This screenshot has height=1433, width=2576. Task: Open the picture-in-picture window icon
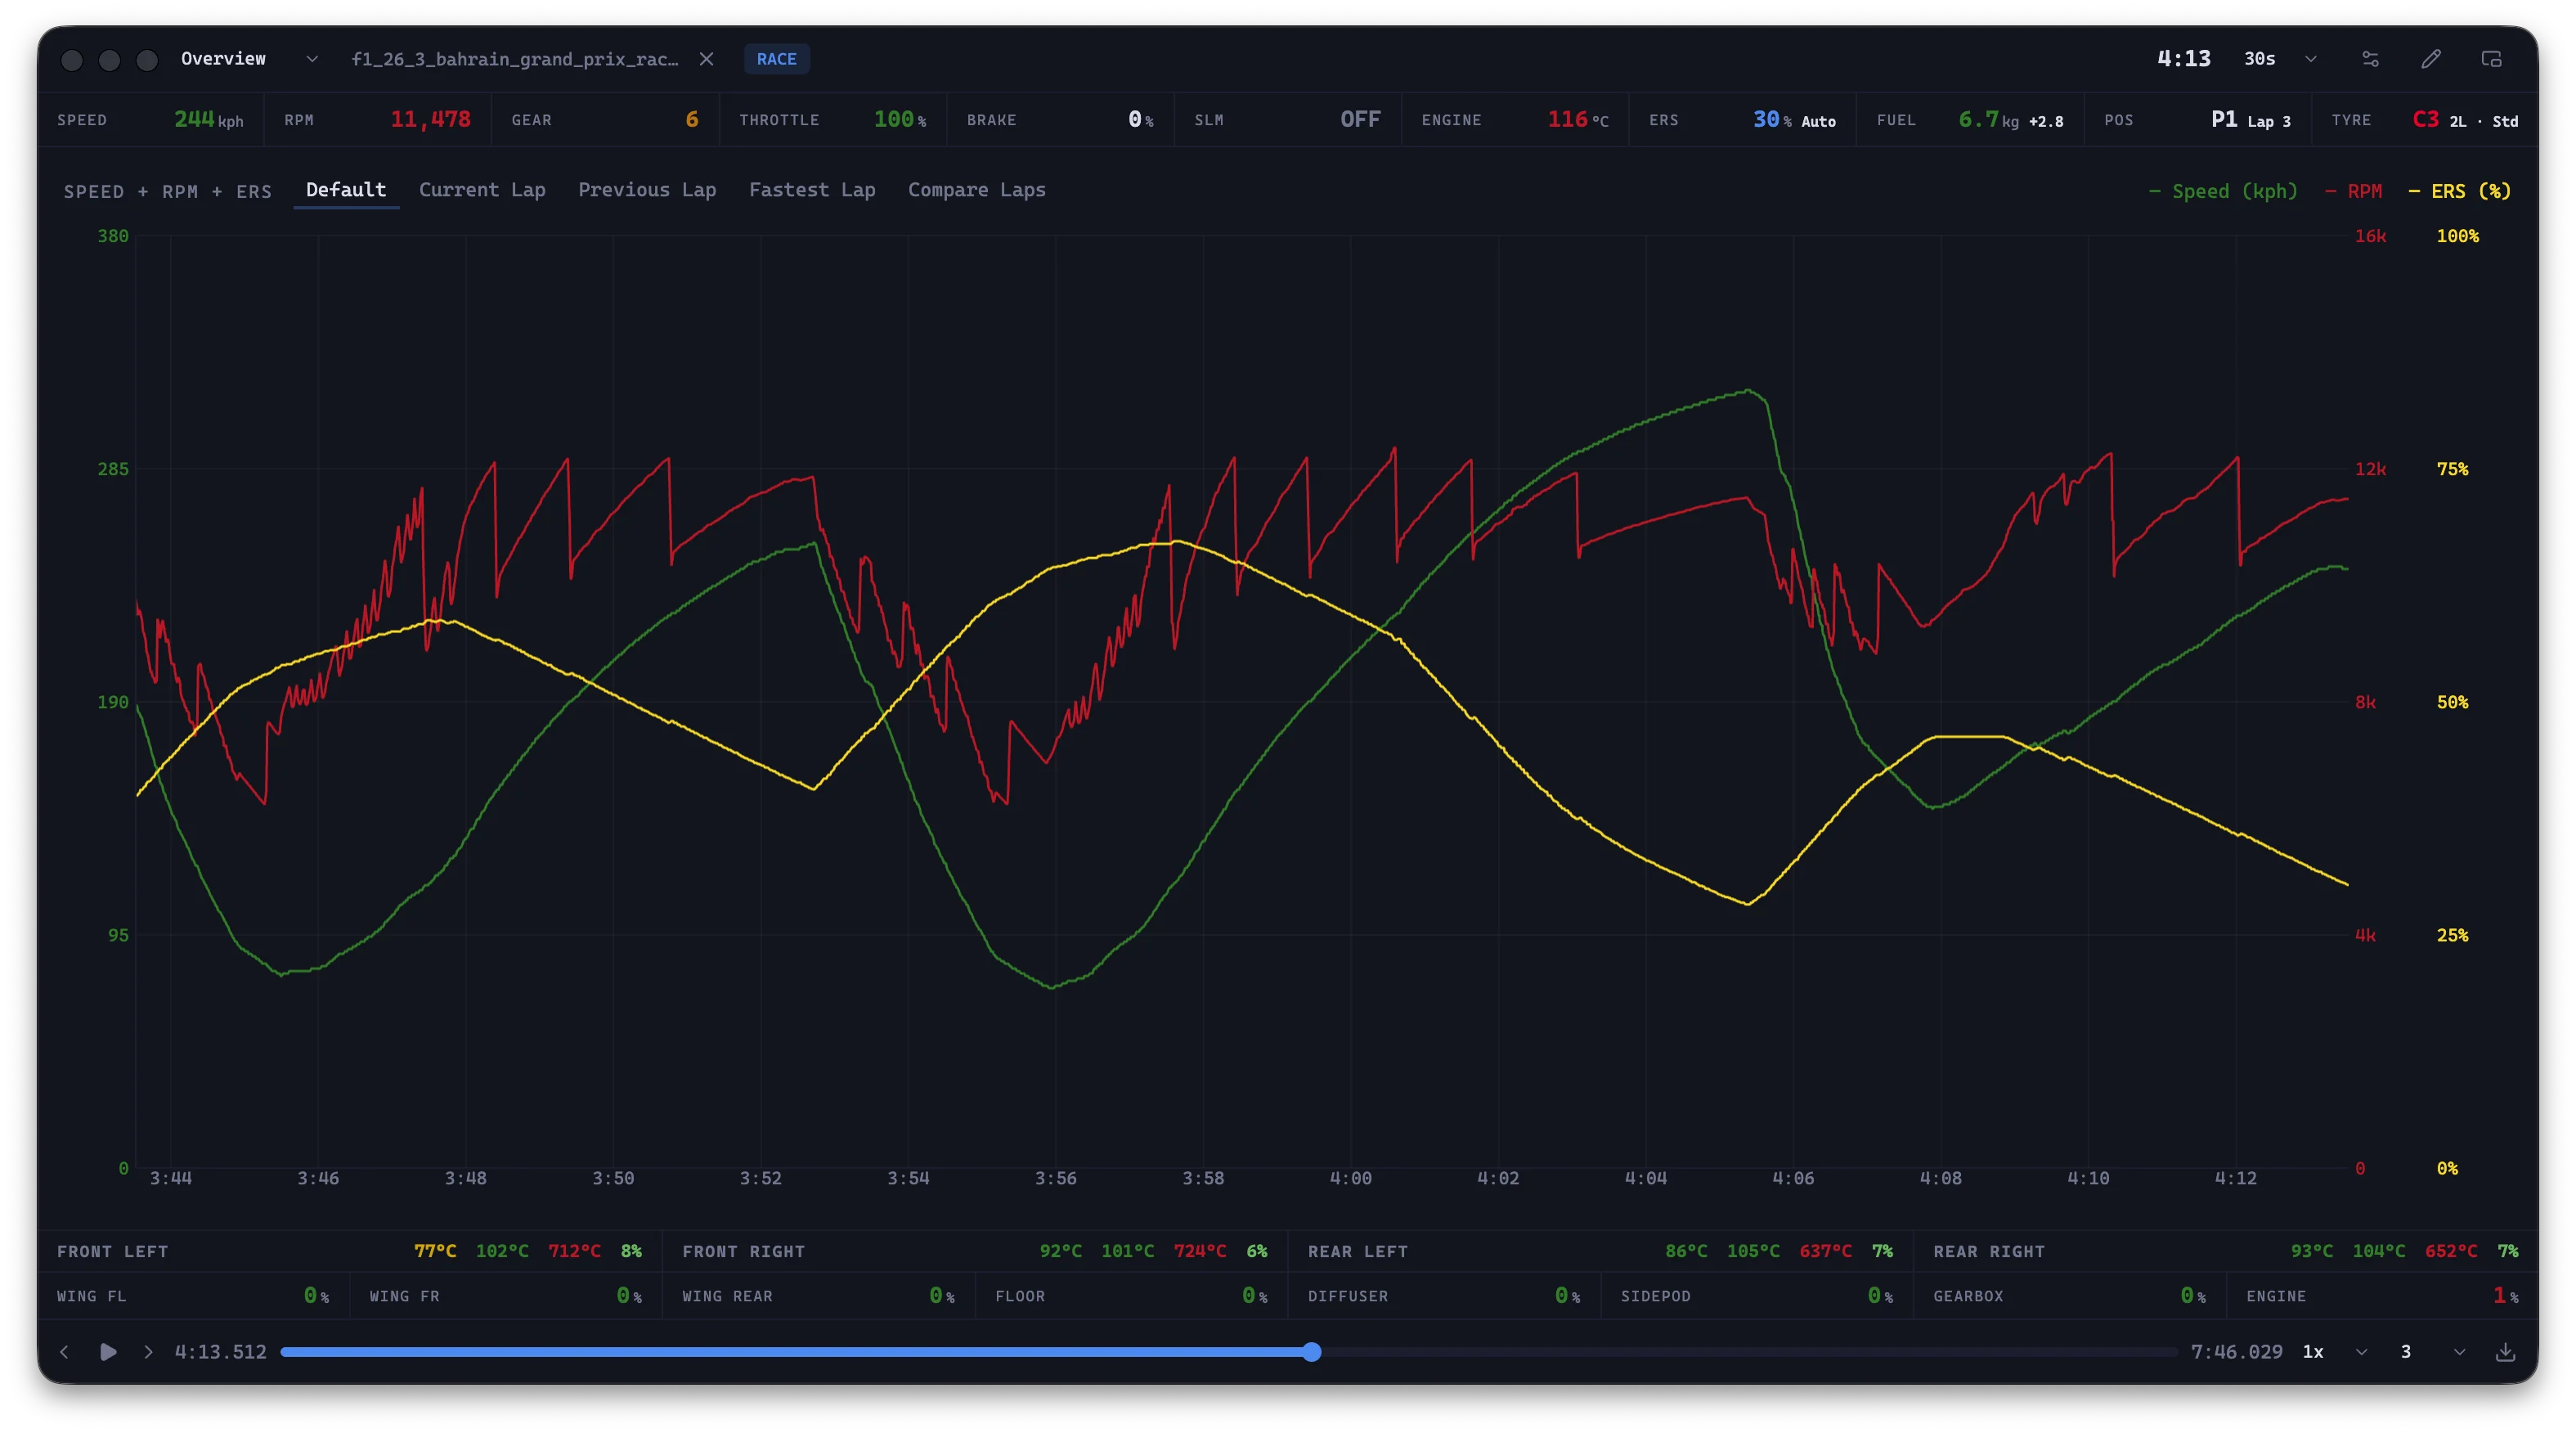click(x=2492, y=59)
